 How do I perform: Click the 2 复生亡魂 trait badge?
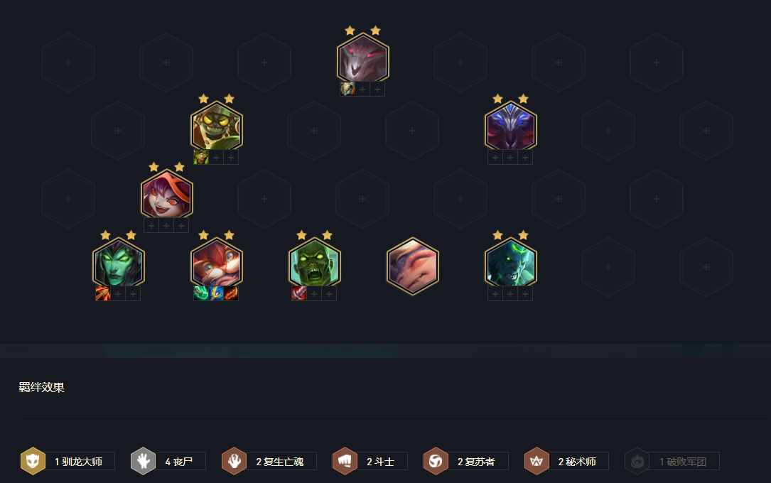[x=269, y=462]
